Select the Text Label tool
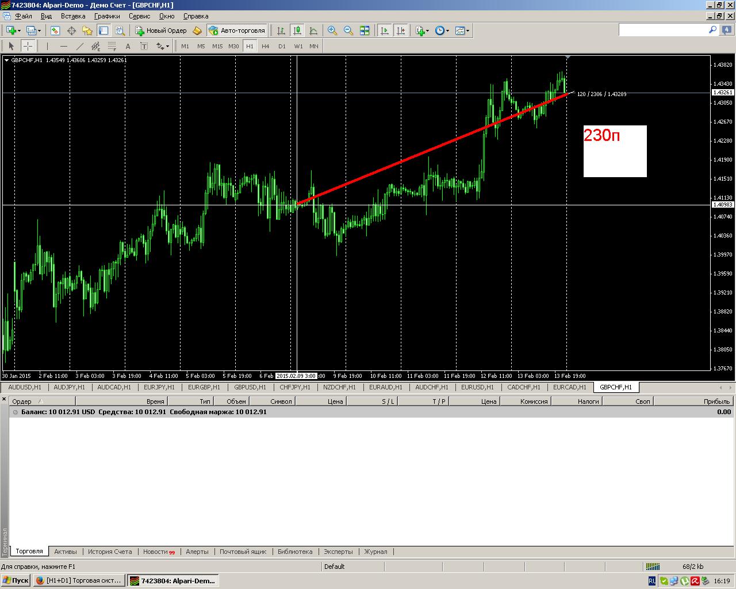The width and height of the screenshot is (736, 589). (144, 46)
